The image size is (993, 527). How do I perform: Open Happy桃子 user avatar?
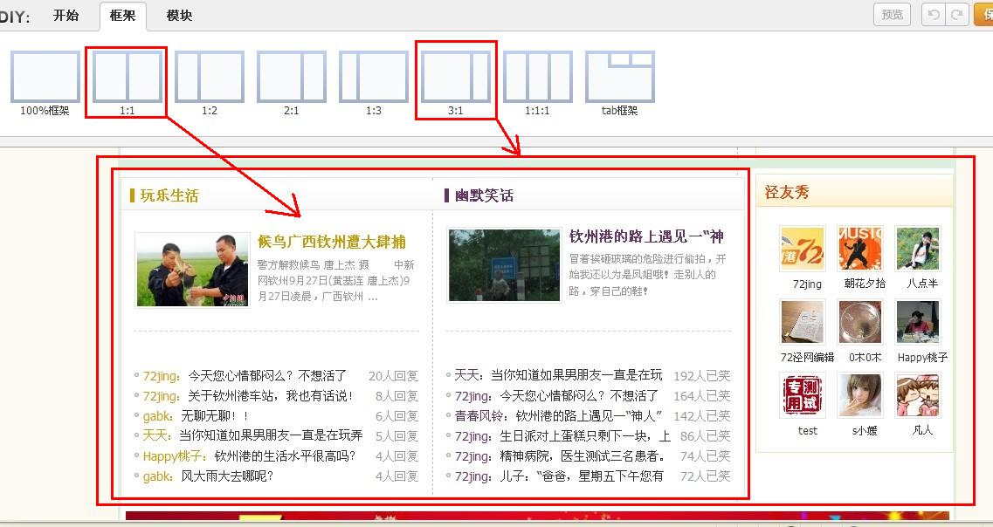click(918, 323)
